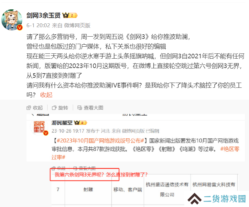Collapse the post text with 收起 link
The height and width of the screenshot is (207, 249).
coord(46,95)
